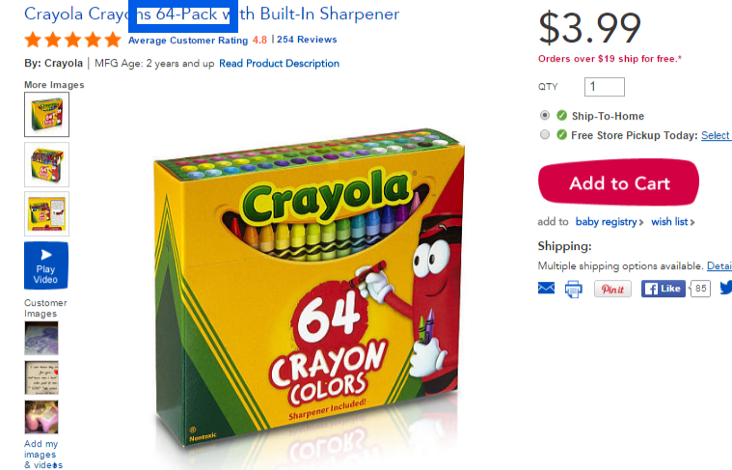Click the QTY quantity input field

(605, 87)
